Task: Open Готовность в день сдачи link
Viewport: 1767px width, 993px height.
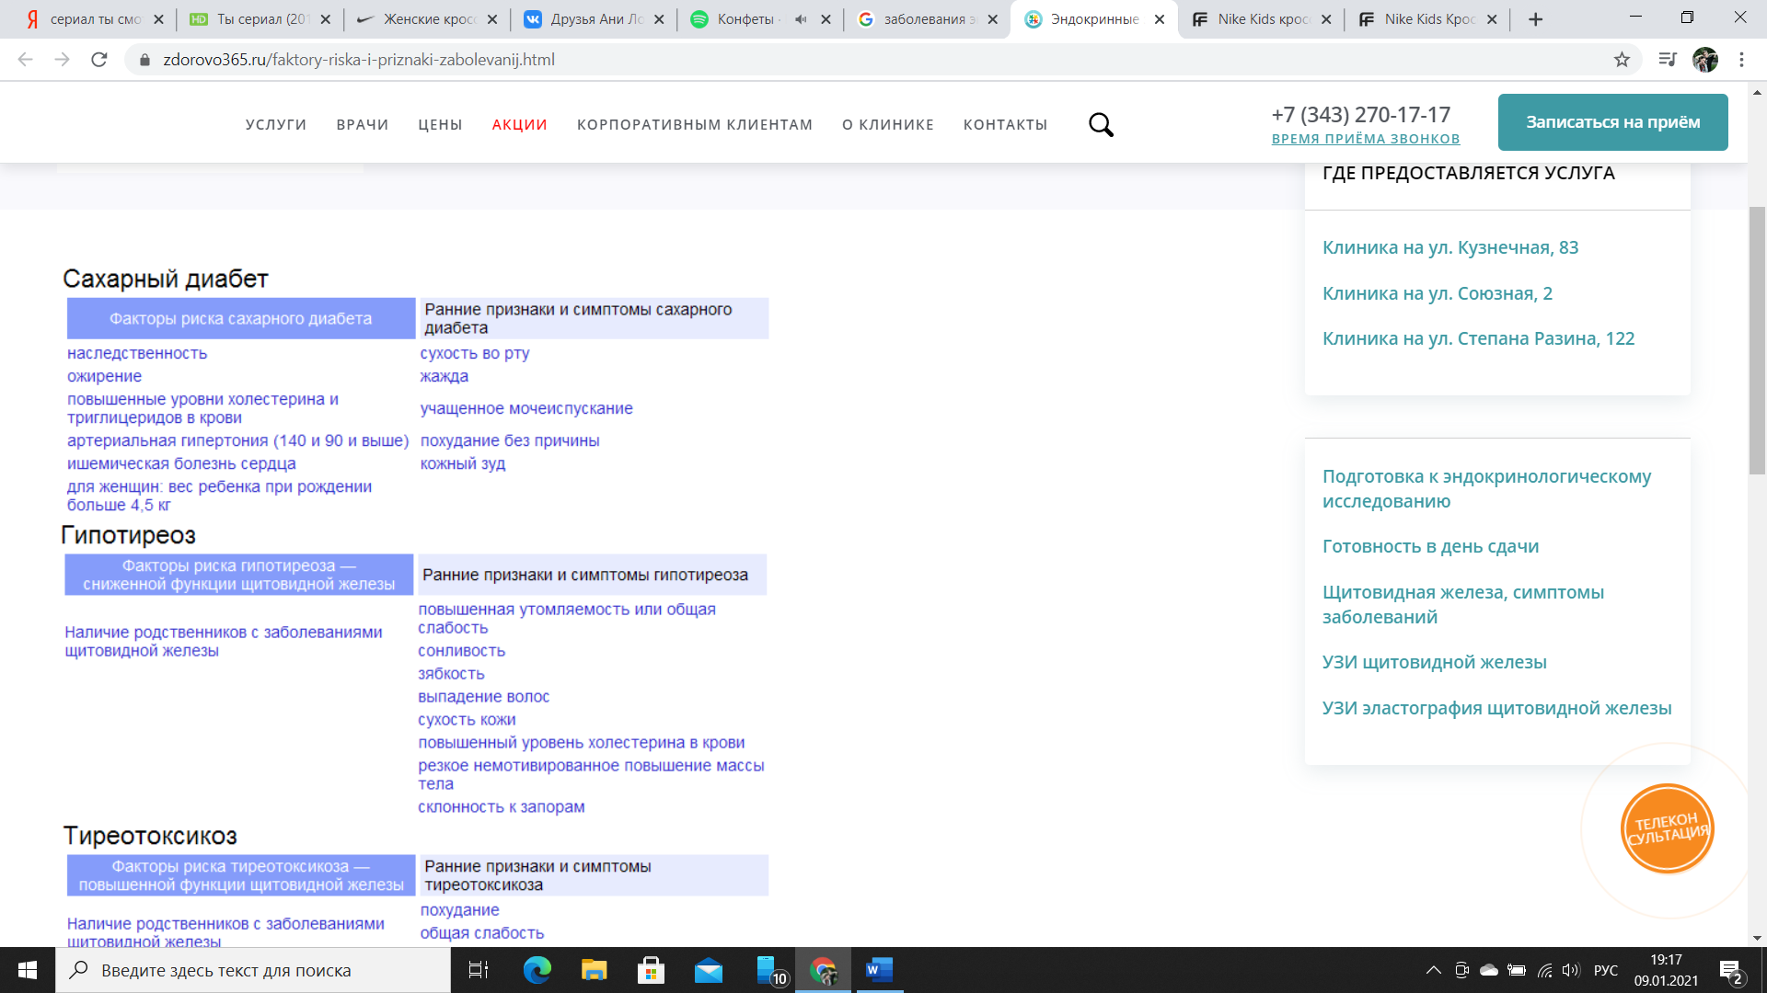Action: point(1430,546)
